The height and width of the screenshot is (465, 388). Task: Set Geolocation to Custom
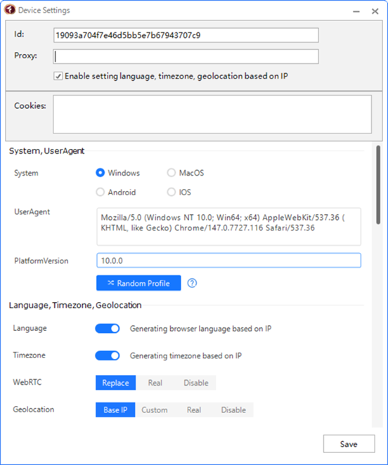tap(155, 410)
